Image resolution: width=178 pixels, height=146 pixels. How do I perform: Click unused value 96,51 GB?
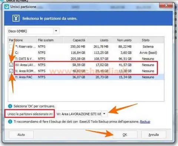(125, 59)
